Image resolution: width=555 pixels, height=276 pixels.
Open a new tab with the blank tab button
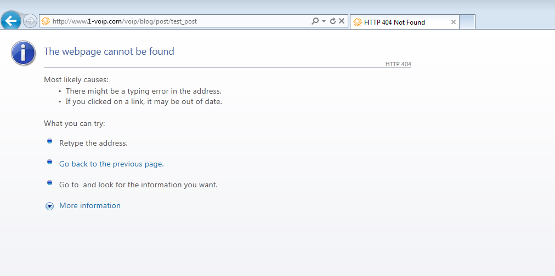[x=467, y=22]
